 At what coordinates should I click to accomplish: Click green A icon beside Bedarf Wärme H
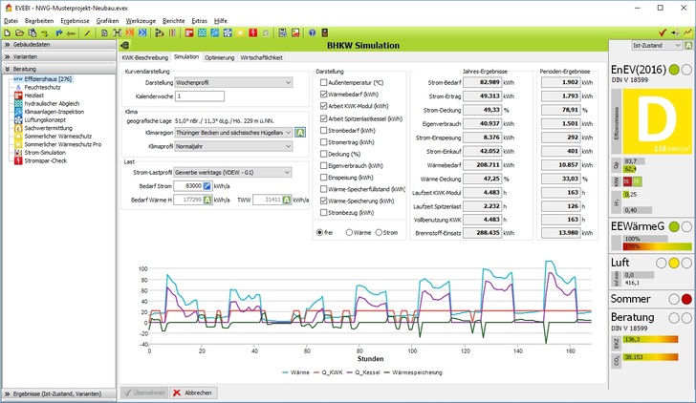pos(207,200)
